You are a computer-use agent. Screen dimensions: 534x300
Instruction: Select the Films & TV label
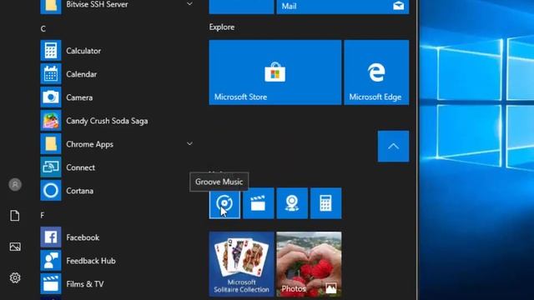[x=85, y=284]
